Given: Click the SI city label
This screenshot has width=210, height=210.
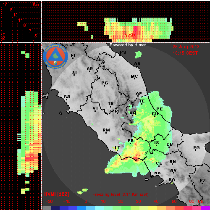Looking at the screenshot, I should coord(74,73).
